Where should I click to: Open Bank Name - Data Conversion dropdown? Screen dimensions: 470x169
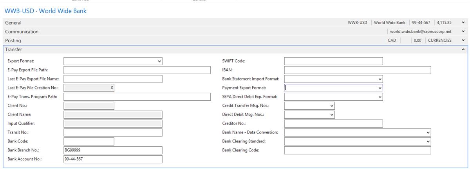(x=428, y=133)
